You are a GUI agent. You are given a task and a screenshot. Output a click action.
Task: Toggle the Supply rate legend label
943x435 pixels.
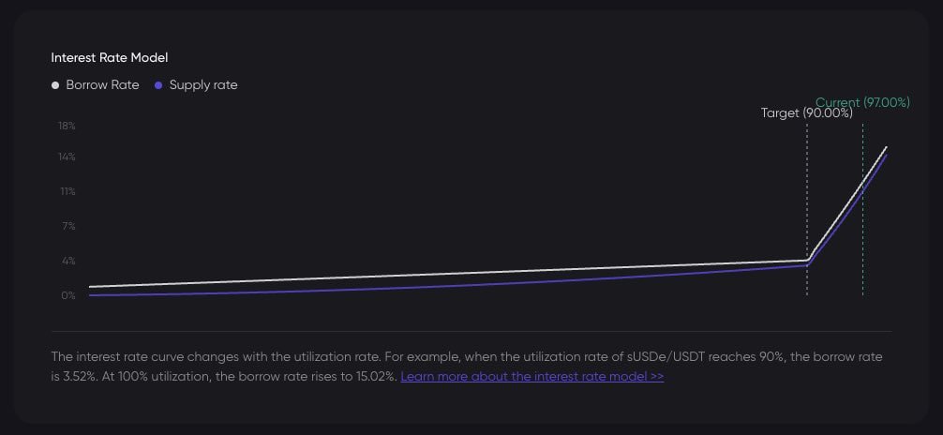(x=203, y=84)
